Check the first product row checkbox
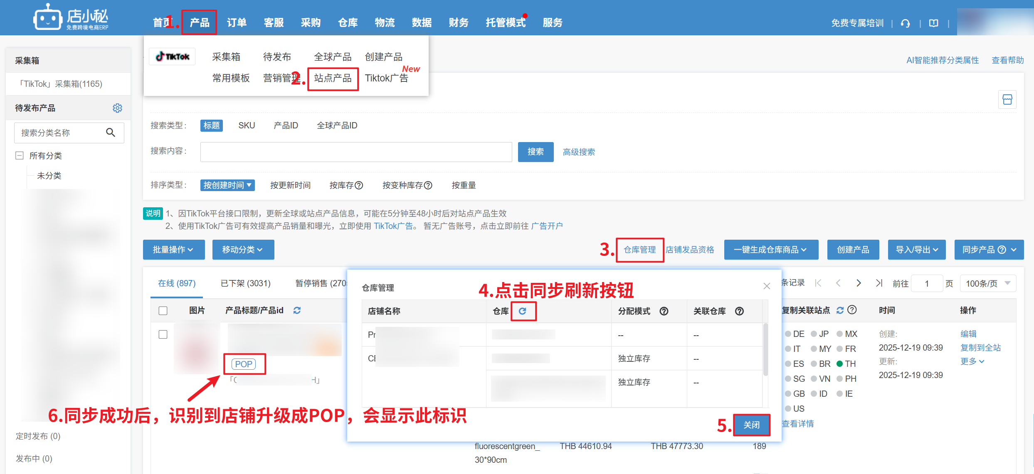 coord(163,334)
